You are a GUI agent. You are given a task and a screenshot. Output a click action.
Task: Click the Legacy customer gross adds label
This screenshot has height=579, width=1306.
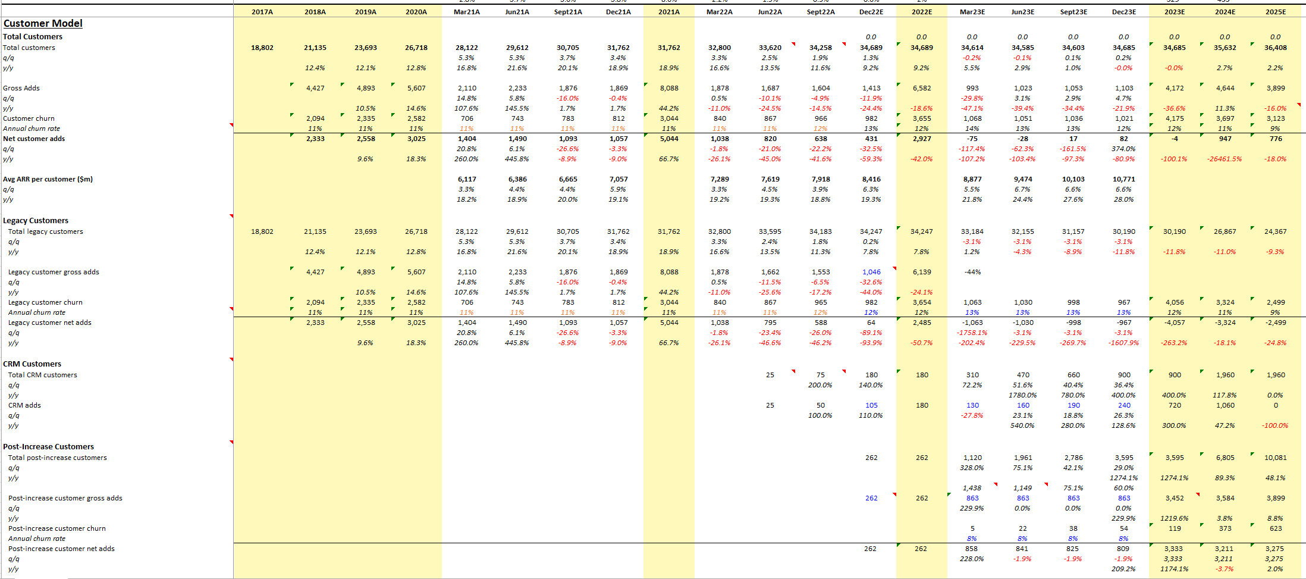point(54,272)
